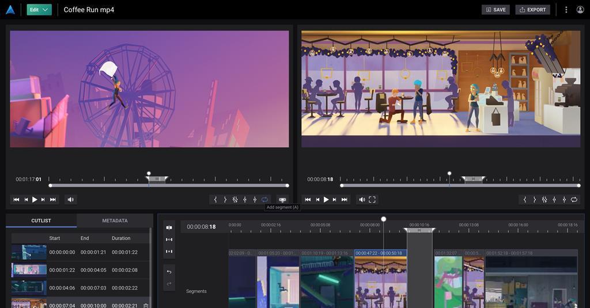Click the remove-gap segment tool icon

click(169, 251)
